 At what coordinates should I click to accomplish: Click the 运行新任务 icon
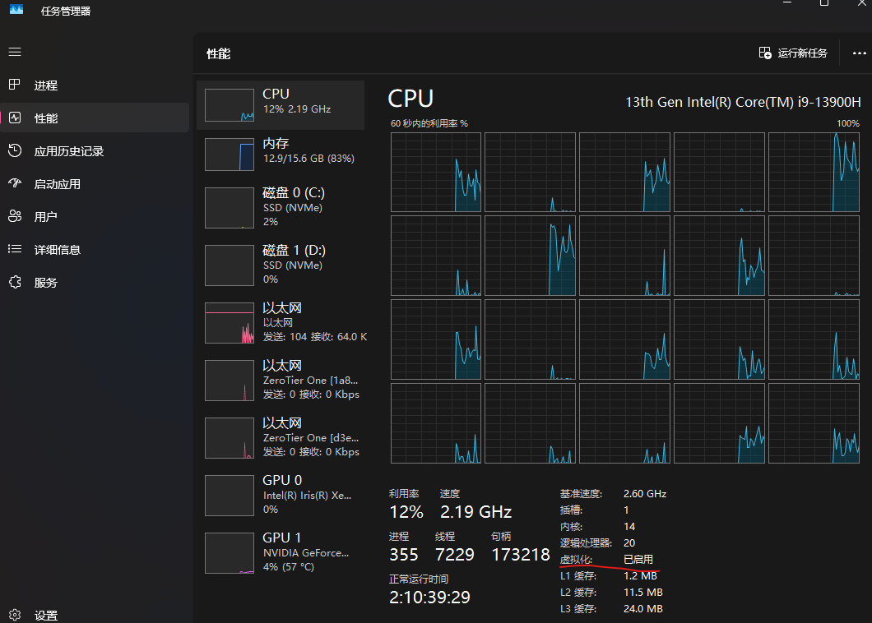point(765,53)
